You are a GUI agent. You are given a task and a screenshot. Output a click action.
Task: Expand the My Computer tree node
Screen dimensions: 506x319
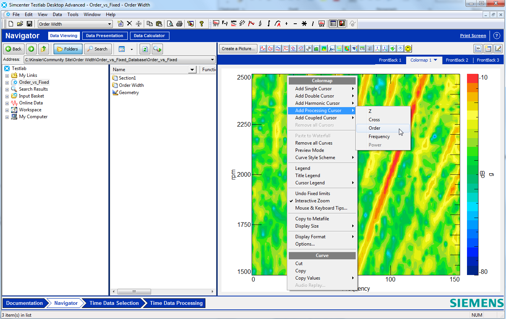coord(7,117)
